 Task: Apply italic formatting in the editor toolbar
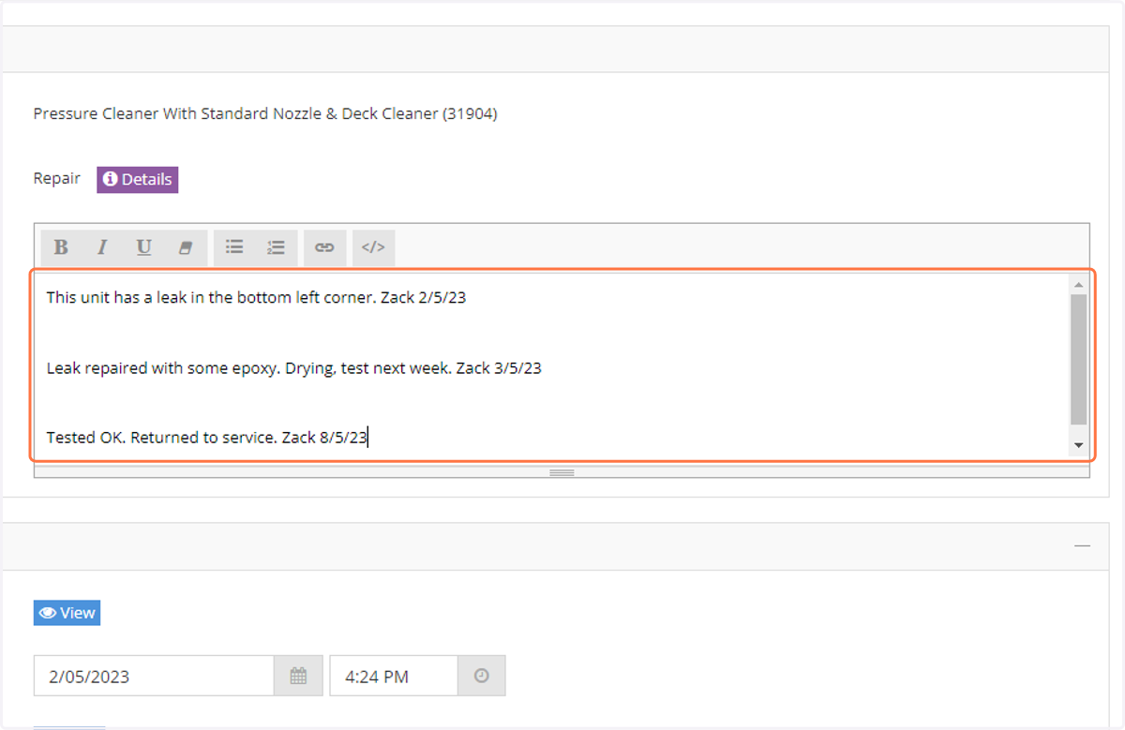pos(102,247)
